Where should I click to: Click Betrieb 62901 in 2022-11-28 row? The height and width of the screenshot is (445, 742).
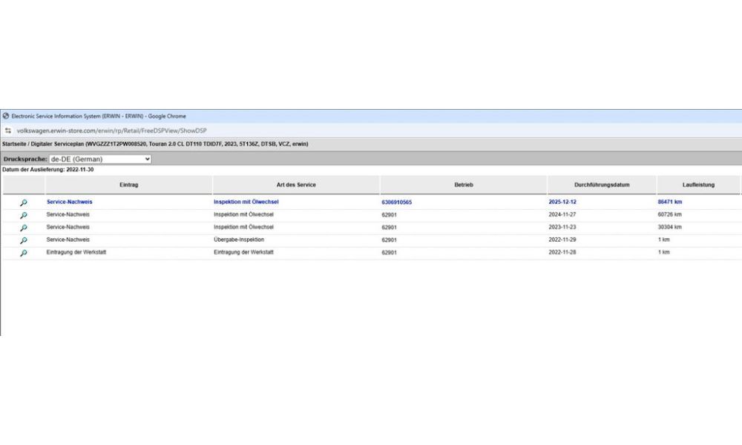coord(389,253)
